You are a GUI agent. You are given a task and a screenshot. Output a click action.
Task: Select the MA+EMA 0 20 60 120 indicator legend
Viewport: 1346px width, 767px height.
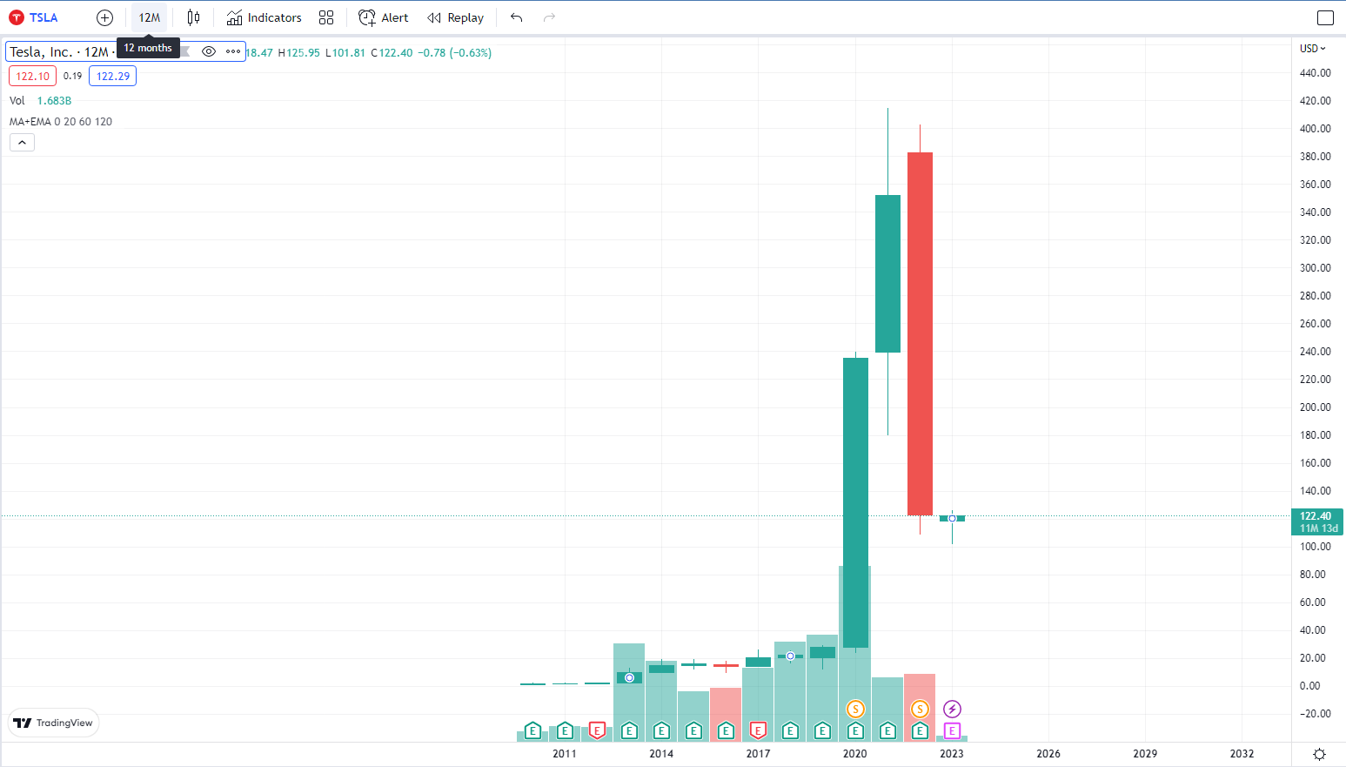click(61, 121)
